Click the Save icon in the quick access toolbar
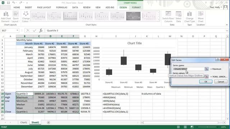 8,3
